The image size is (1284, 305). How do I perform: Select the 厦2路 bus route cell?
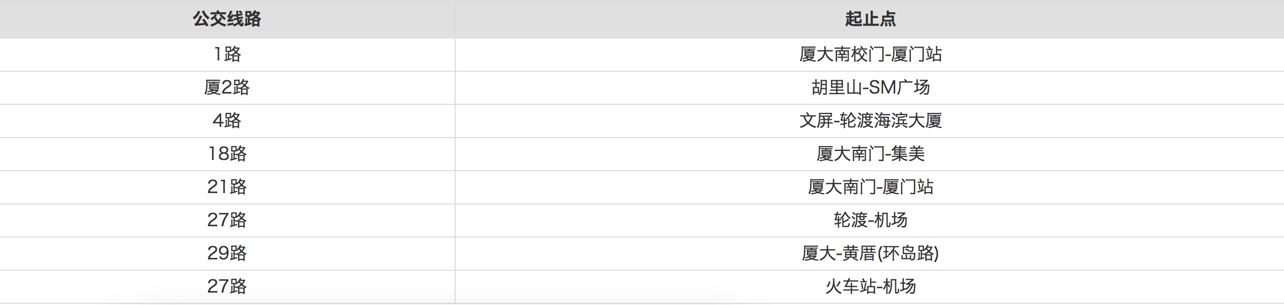tap(227, 88)
